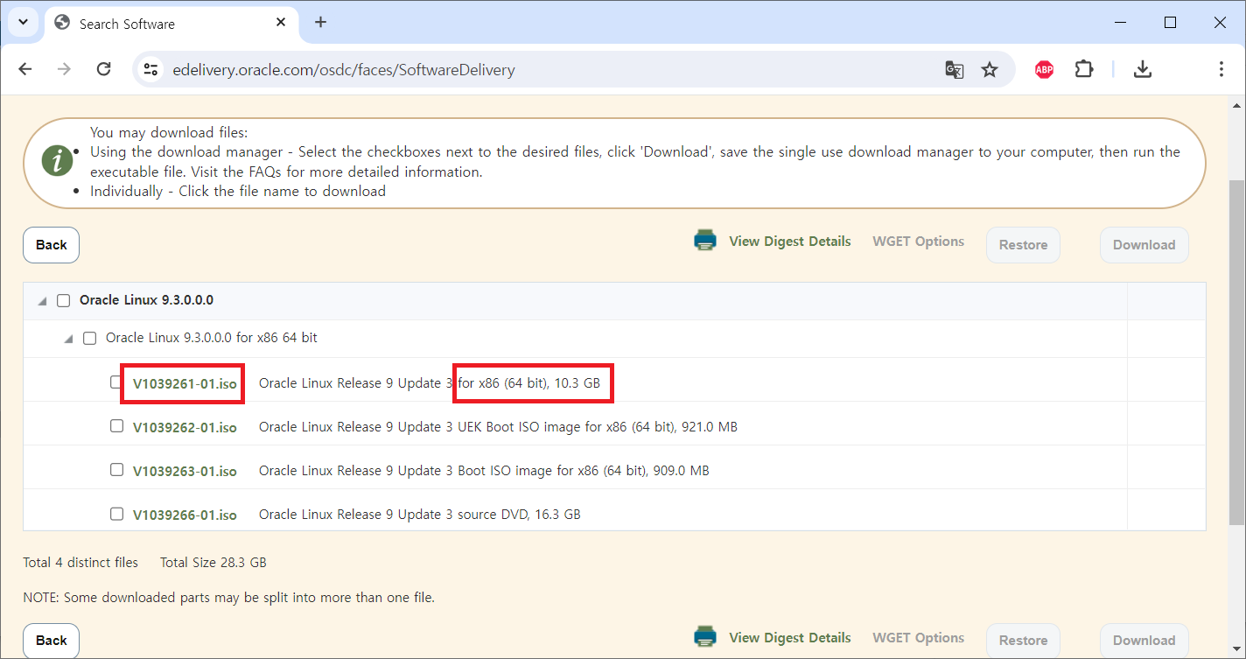
Task: Focus the address bar URL field
Action: click(x=542, y=70)
